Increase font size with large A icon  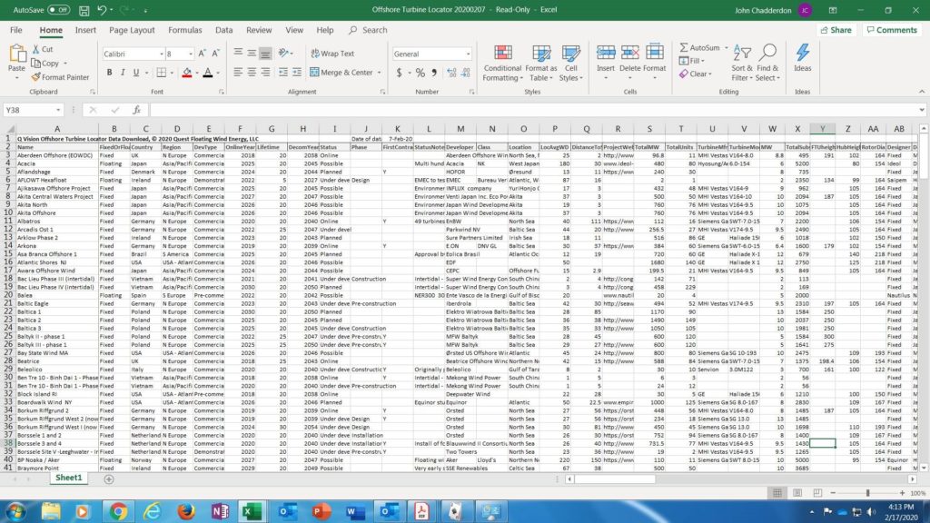pyautogui.click(x=202, y=54)
